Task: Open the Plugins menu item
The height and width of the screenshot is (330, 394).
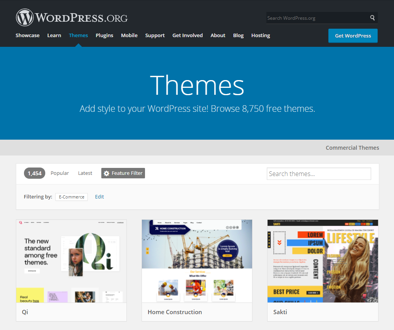Action: point(104,36)
